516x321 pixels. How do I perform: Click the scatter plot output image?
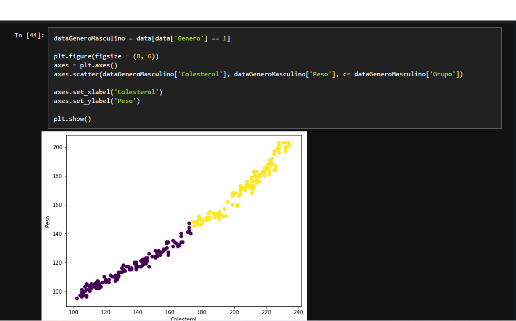pos(174,225)
